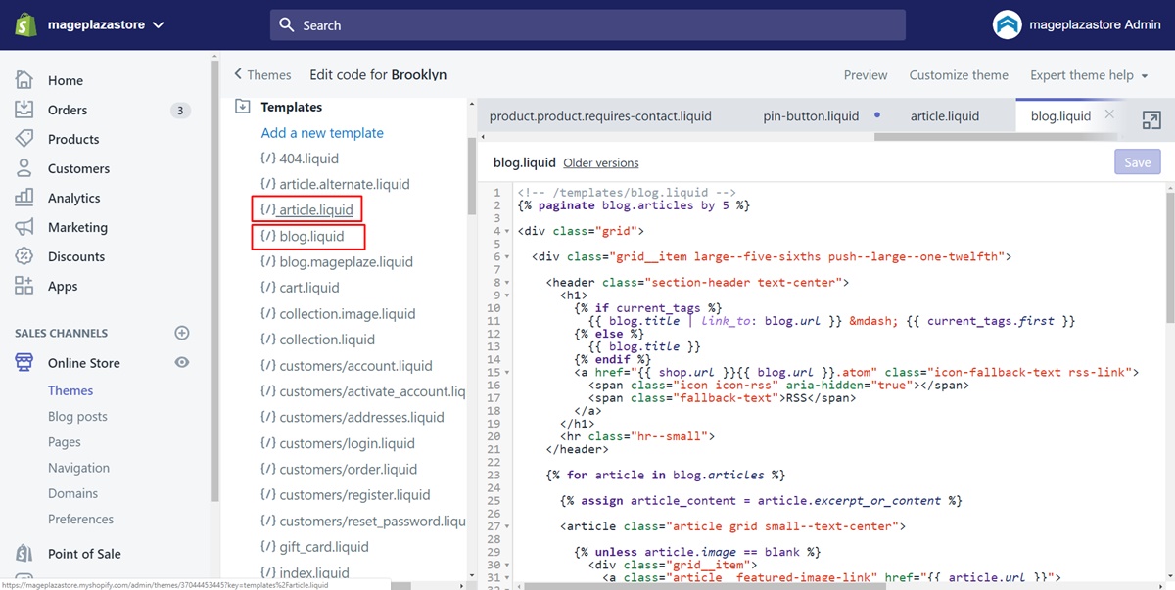
Task: Open the mageplazastore store switcher dropdown
Action: pos(106,25)
